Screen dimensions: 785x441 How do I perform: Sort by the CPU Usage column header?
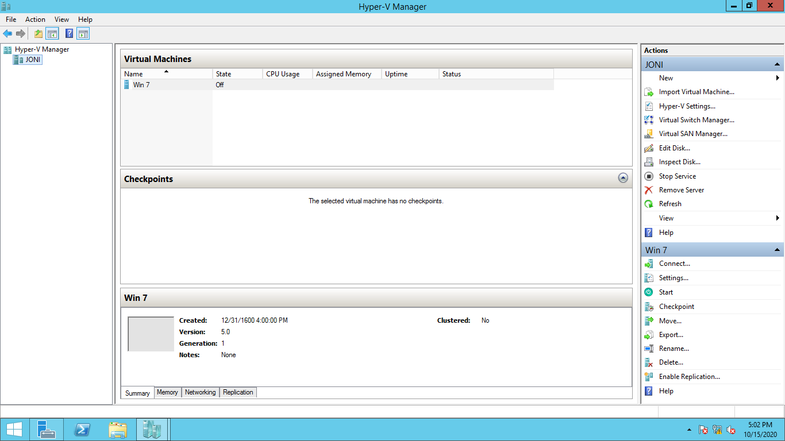tap(288, 74)
